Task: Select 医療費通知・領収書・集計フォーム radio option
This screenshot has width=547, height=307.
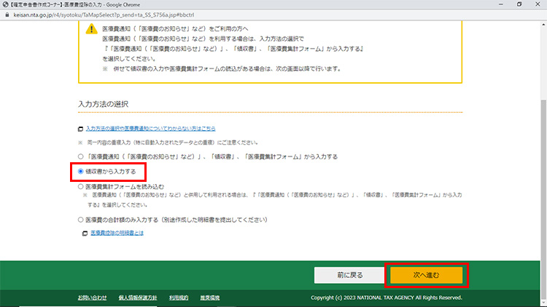Action: click(x=81, y=156)
